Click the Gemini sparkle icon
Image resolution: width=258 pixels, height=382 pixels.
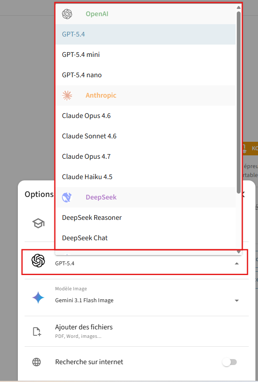point(38,298)
